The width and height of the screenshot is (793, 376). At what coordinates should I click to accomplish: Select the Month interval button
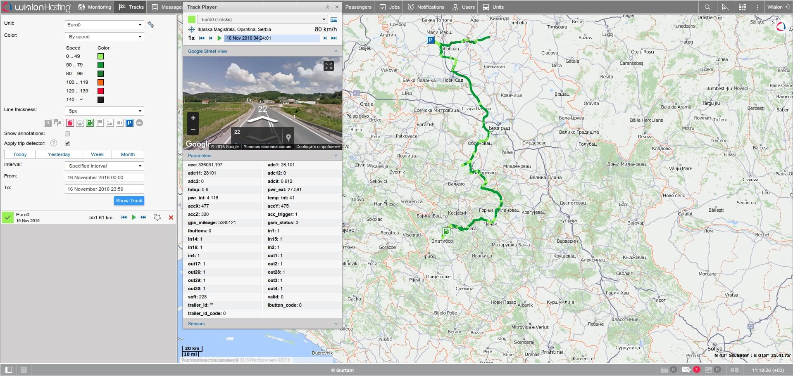(128, 154)
